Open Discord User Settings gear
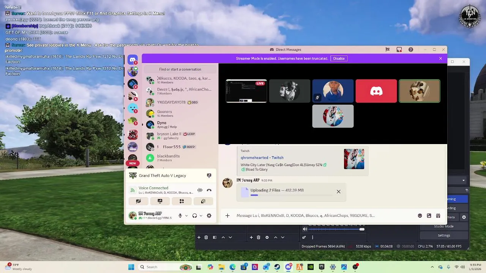The width and height of the screenshot is (486, 273). [x=209, y=216]
